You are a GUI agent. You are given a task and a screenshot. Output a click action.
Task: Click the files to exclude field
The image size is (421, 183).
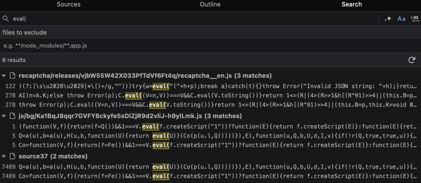[x=210, y=33]
